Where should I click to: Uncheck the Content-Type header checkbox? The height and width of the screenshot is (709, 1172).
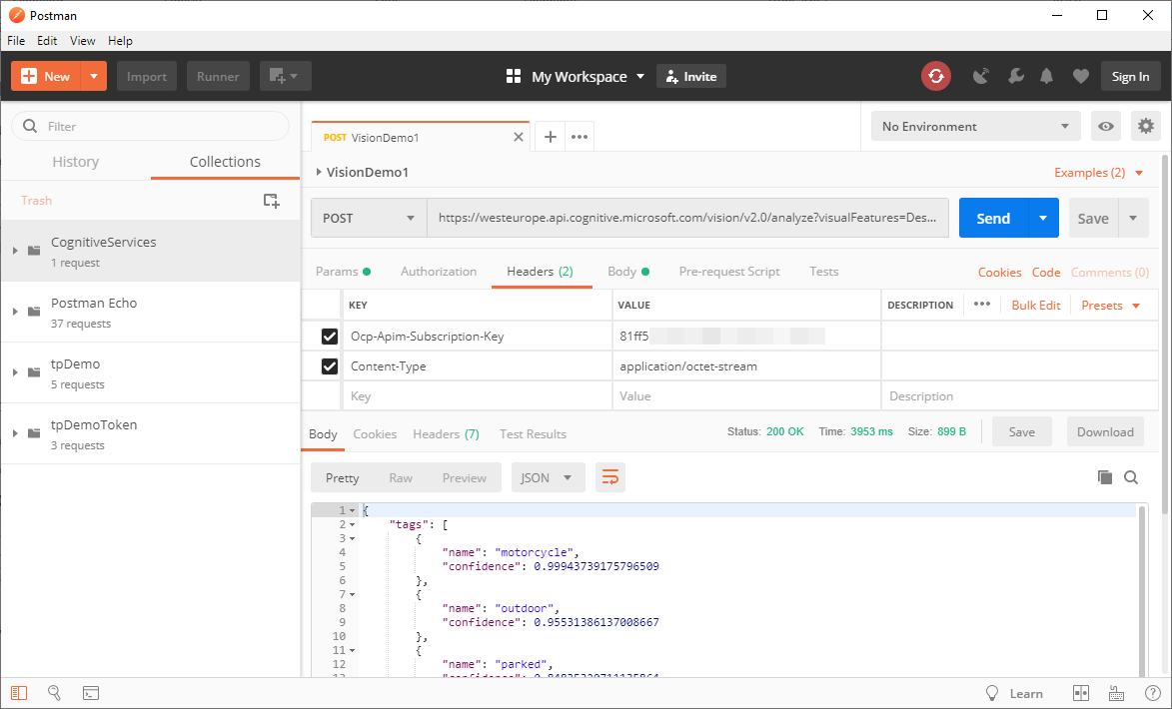click(x=330, y=366)
